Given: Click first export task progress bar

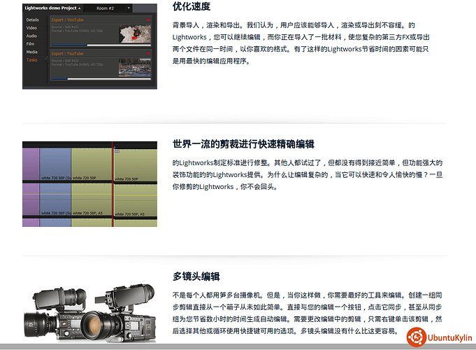Looking at the screenshot, I should pyautogui.click(x=101, y=45).
